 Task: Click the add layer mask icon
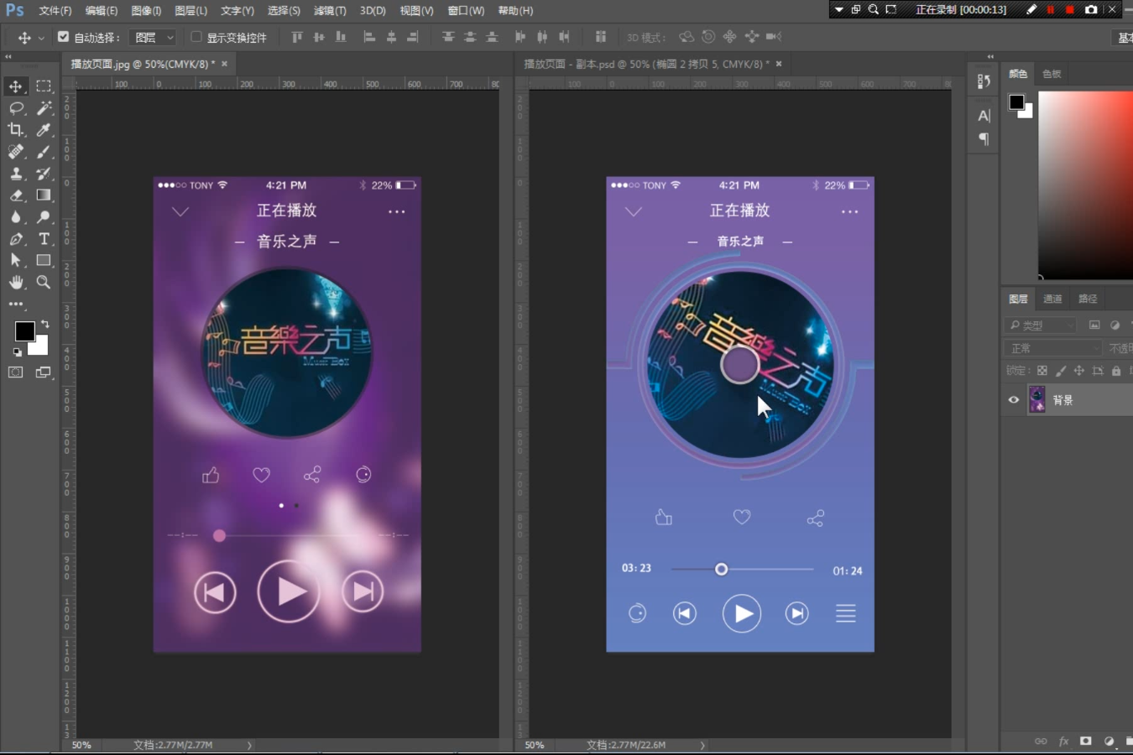[x=1086, y=742]
